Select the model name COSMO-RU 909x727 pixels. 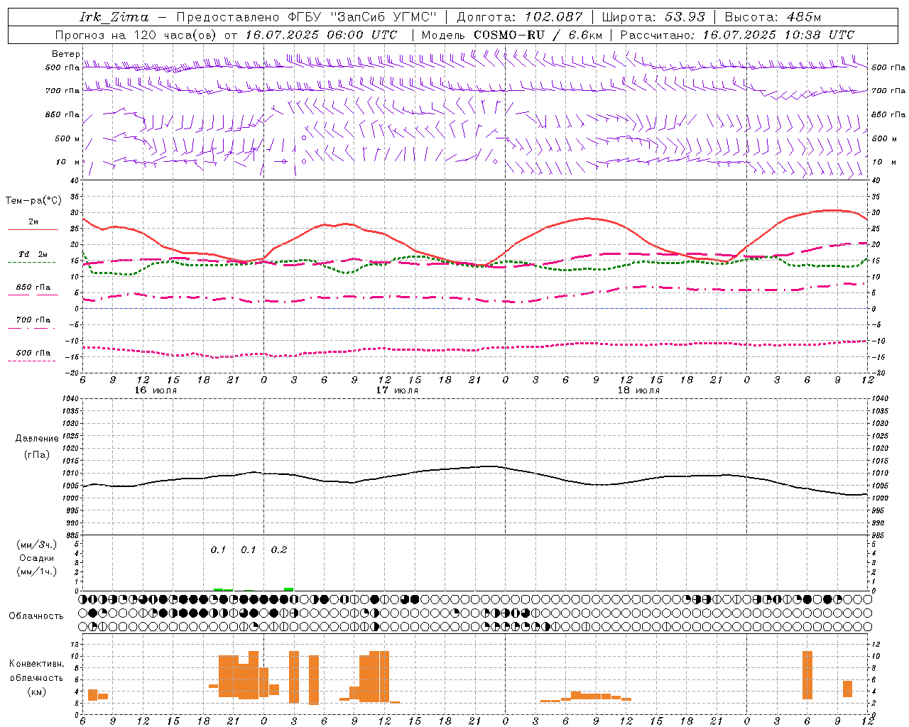point(505,35)
